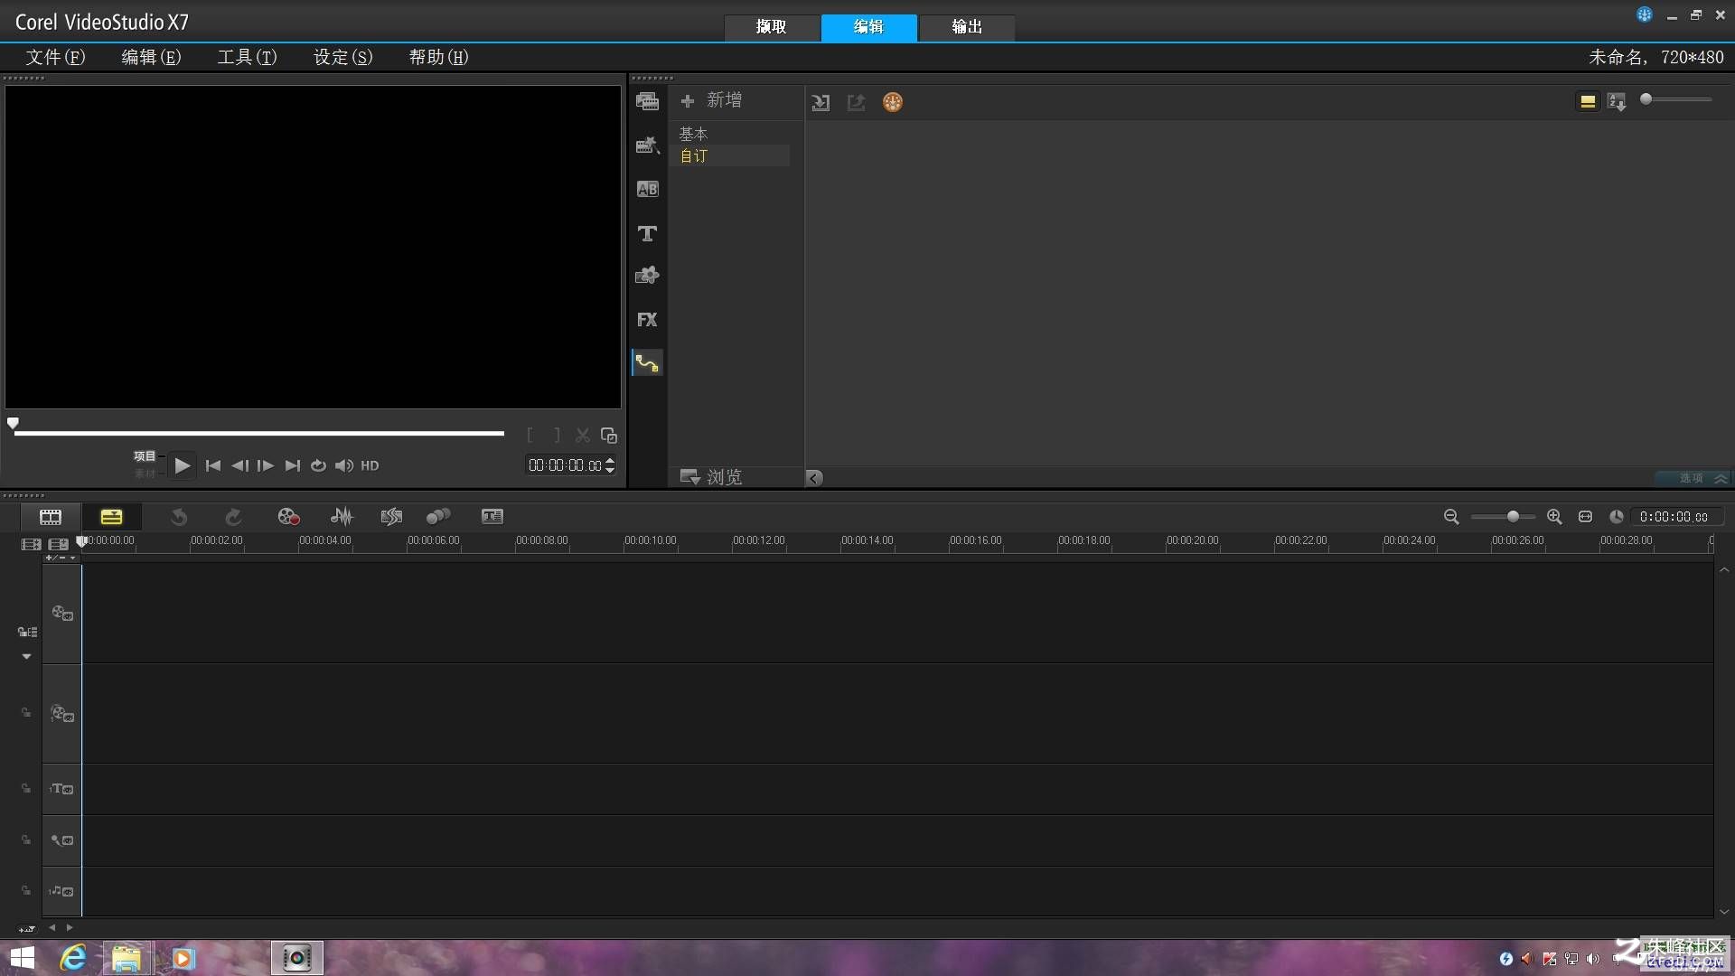Open the 工具(T) menu

247,57
